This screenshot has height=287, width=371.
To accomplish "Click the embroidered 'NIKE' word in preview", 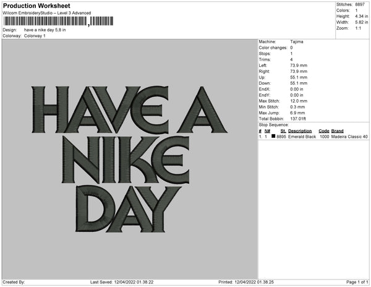I will 126,160.
